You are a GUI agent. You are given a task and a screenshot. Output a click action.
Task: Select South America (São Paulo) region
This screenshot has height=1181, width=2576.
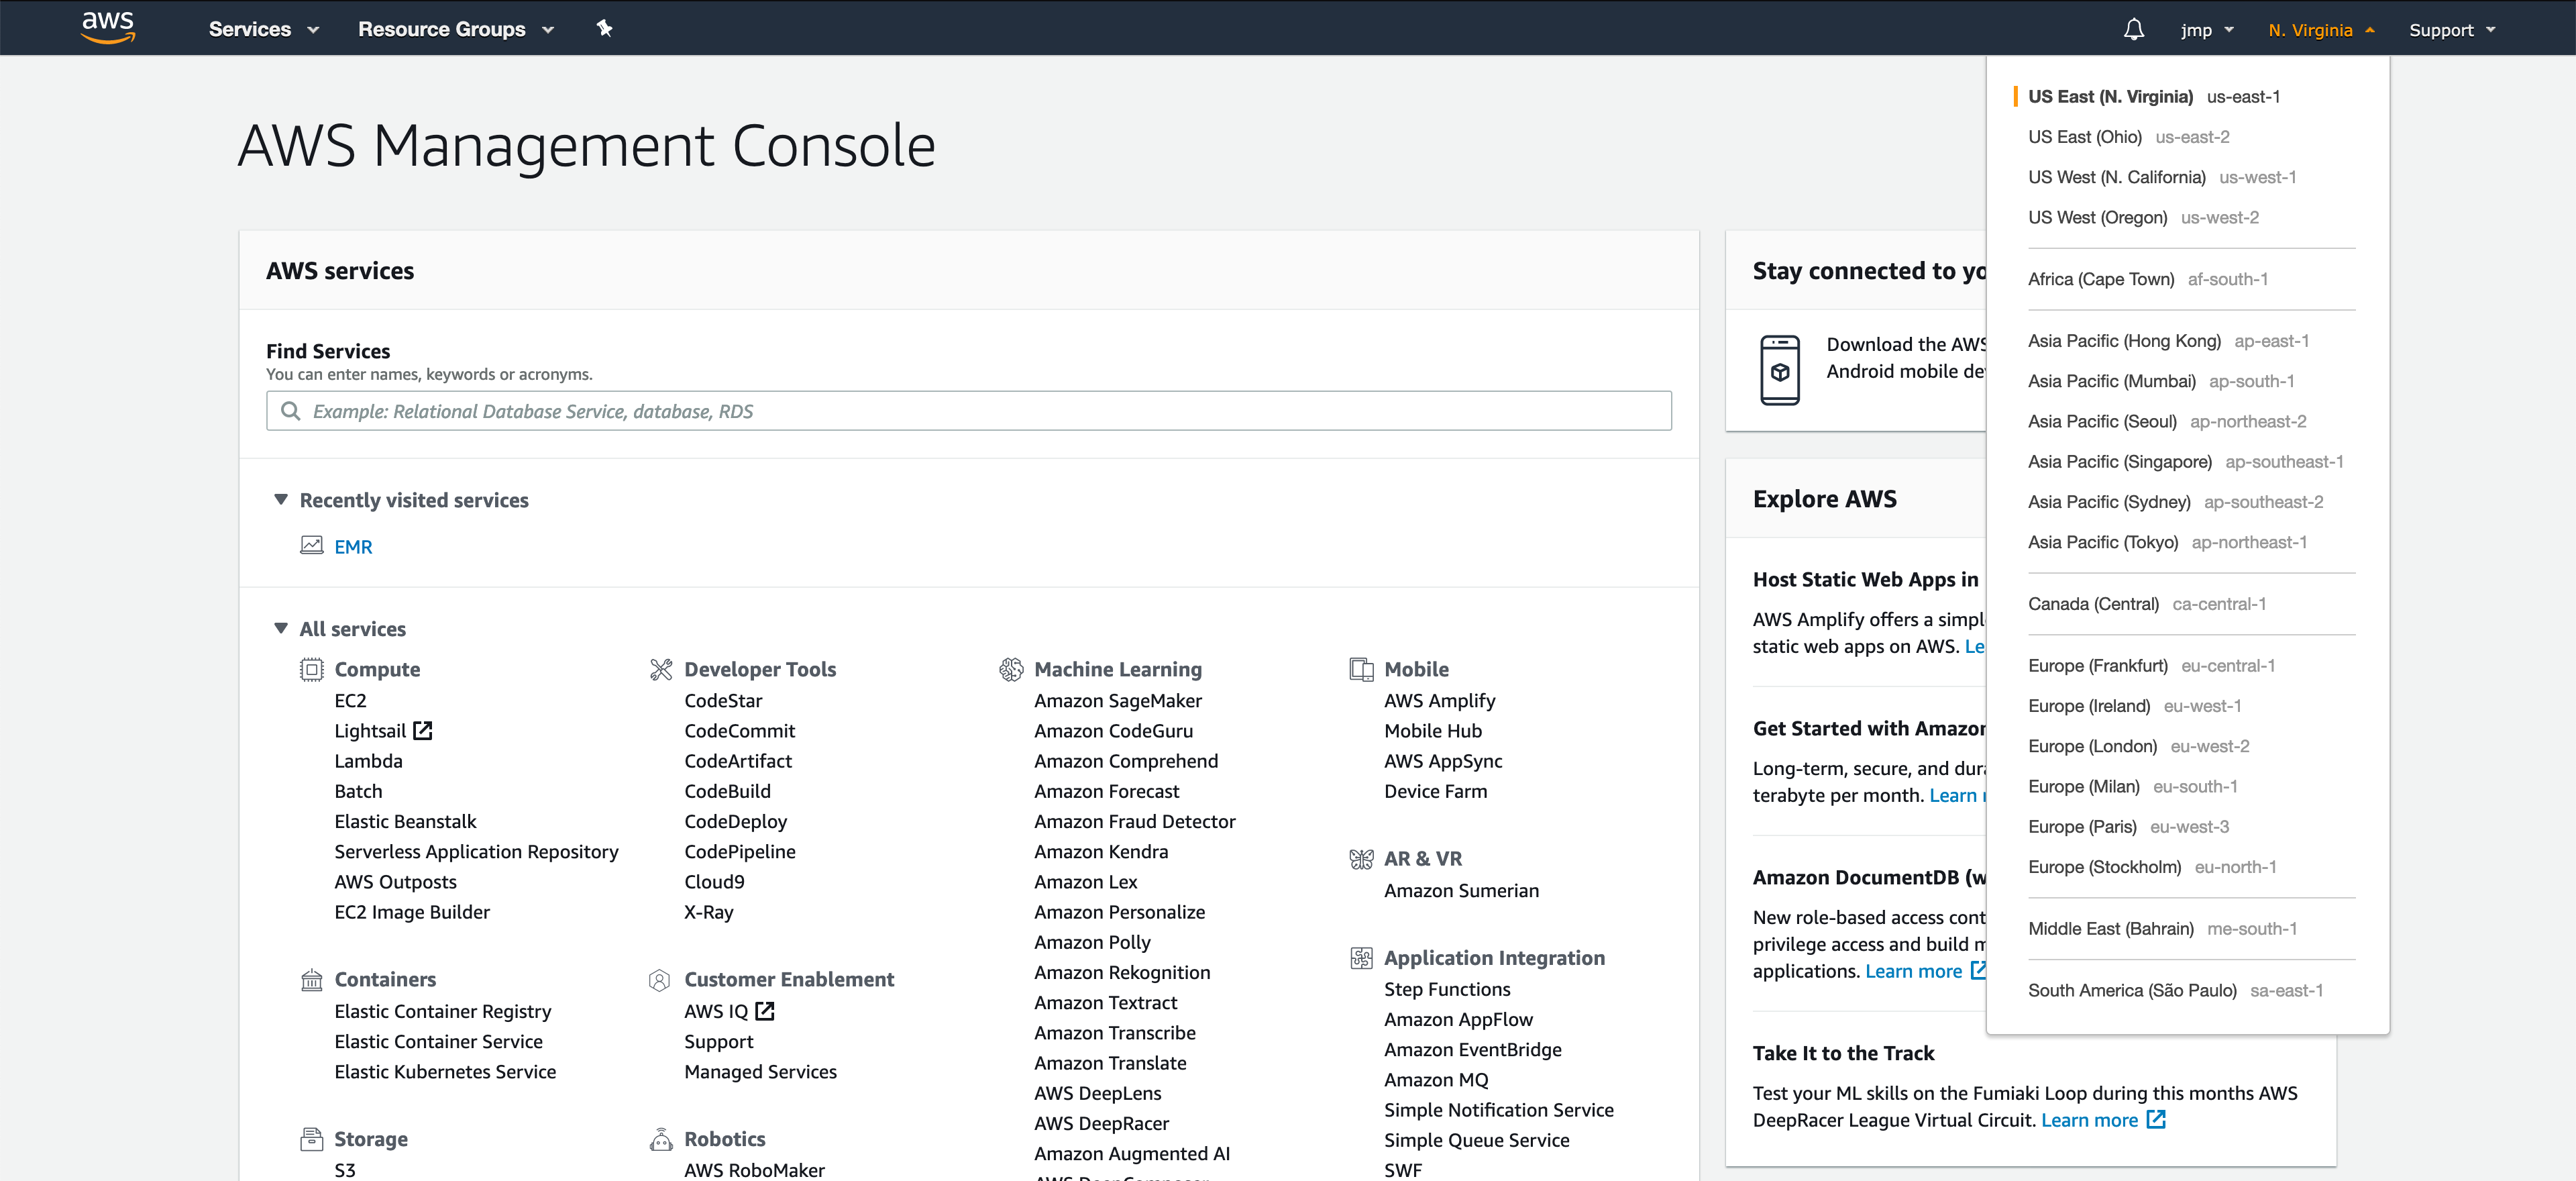(2175, 990)
